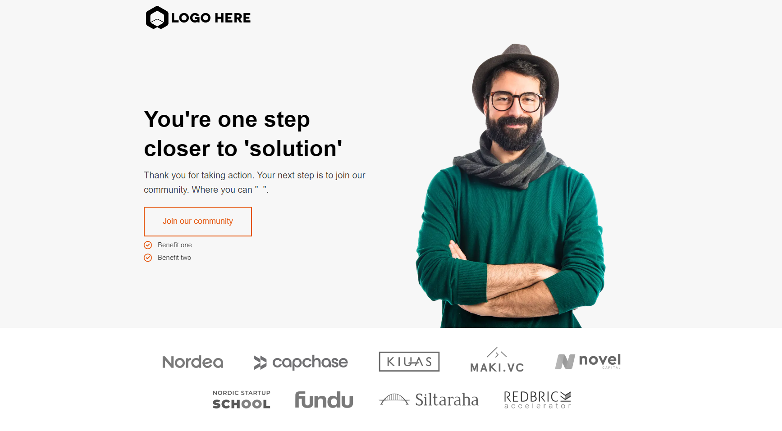The width and height of the screenshot is (782, 431).
Task: Select the Benefit one text
Action: [x=175, y=245]
